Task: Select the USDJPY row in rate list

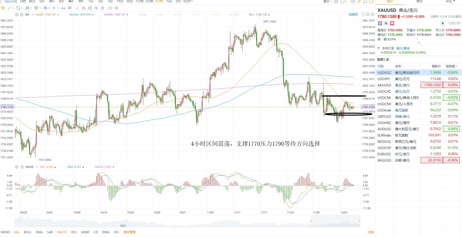Action: pos(418,79)
